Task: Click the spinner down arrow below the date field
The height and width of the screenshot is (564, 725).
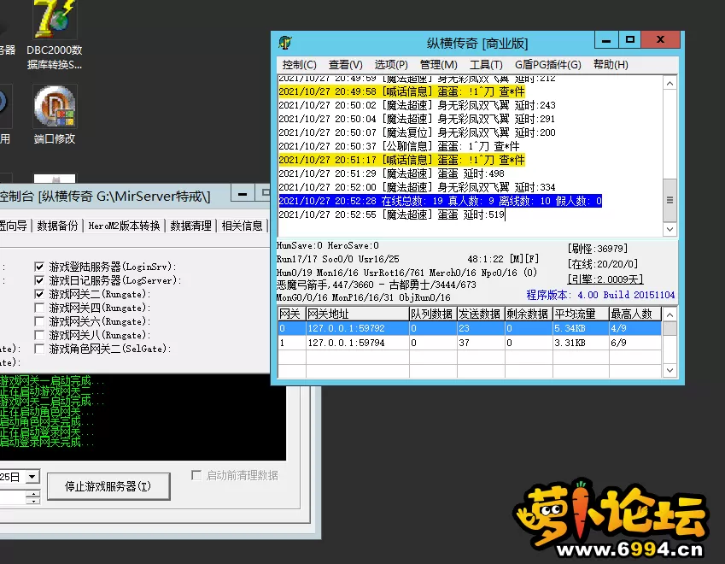Action: click(x=32, y=501)
